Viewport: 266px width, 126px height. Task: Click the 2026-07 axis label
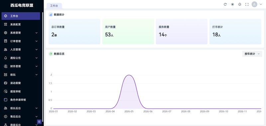pyautogui.click(x=167, y=111)
